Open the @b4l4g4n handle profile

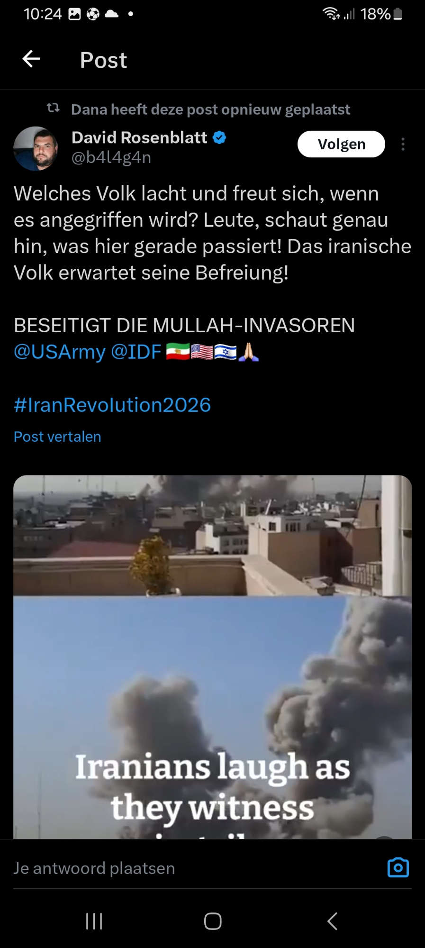coord(111,157)
